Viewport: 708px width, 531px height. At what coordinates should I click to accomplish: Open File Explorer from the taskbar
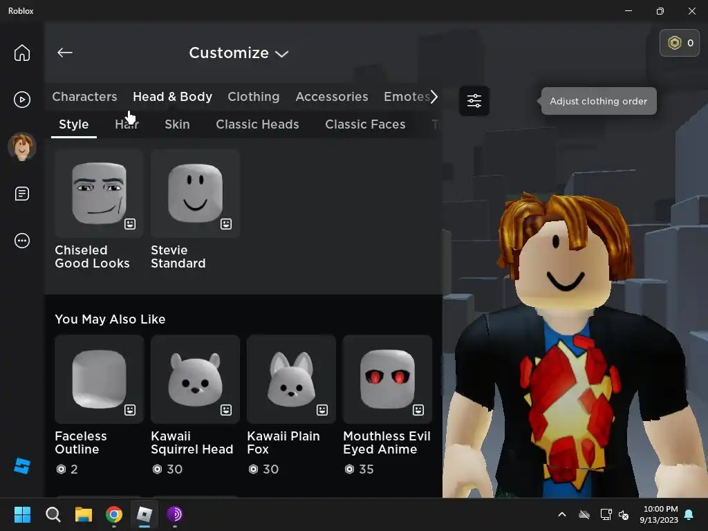(x=84, y=514)
